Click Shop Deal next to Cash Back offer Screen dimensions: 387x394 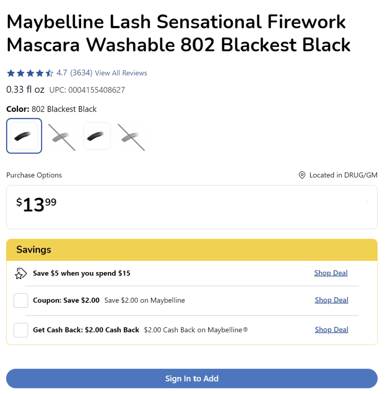click(x=331, y=329)
